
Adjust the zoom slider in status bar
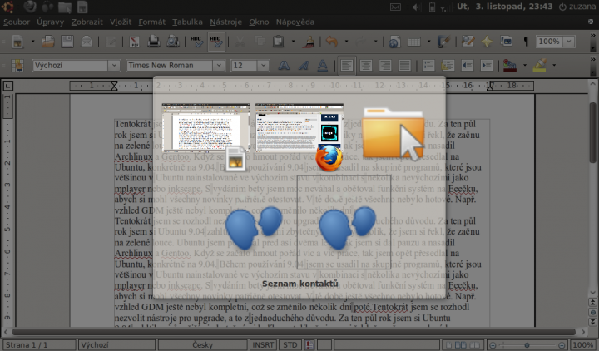pyautogui.click(x=527, y=344)
